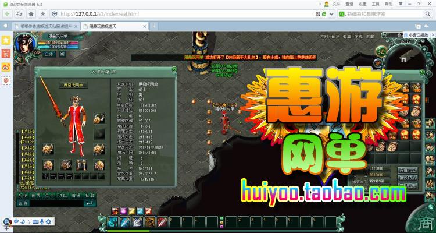
Task: Click the player portrait avatar in game
Action: point(25,44)
